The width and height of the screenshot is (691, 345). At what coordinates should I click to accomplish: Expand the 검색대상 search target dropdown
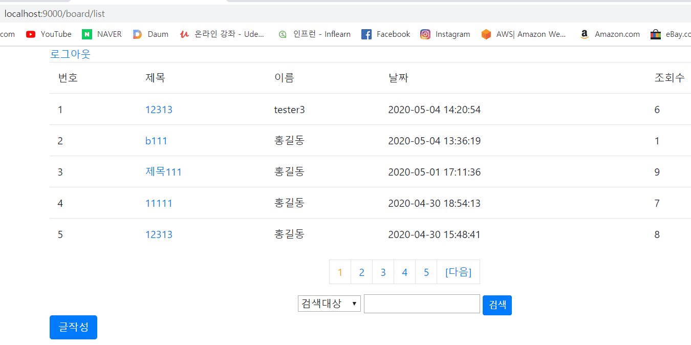click(329, 304)
